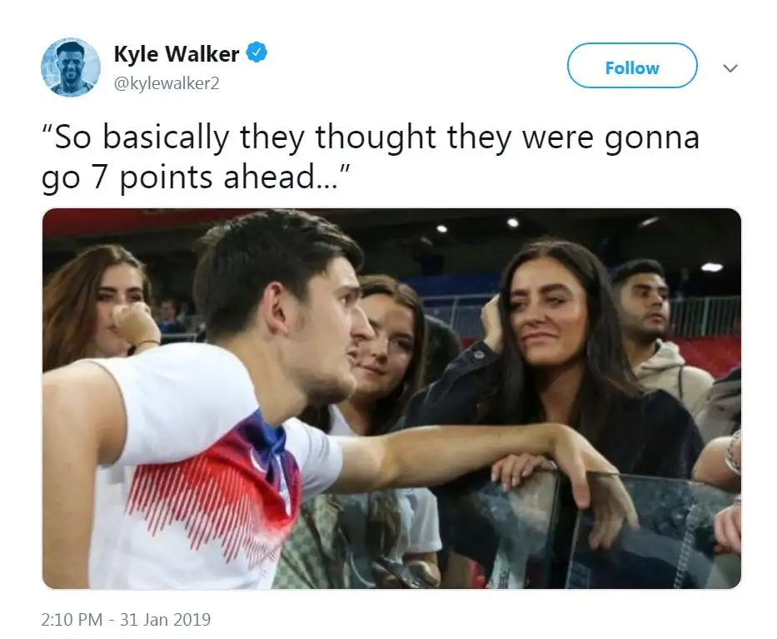Open the attached stadium photo

(x=391, y=398)
